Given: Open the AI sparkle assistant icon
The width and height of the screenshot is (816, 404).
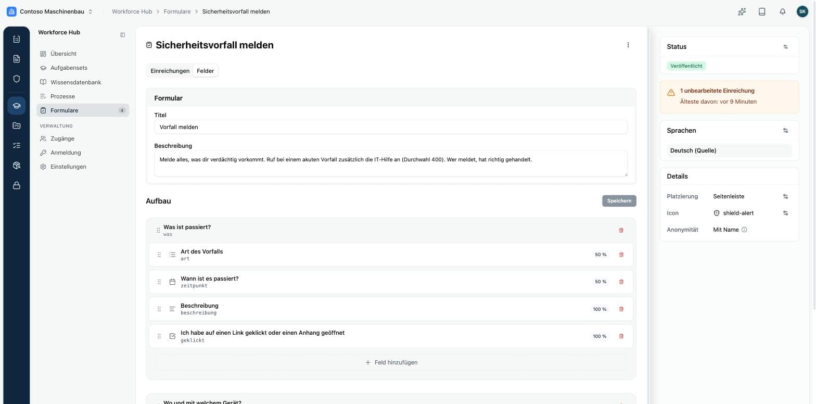Looking at the screenshot, I should (742, 11).
